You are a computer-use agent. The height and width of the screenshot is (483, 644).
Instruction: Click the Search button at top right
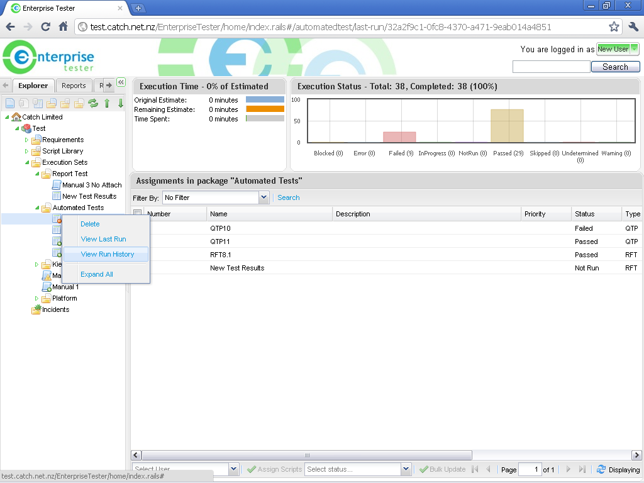(615, 67)
